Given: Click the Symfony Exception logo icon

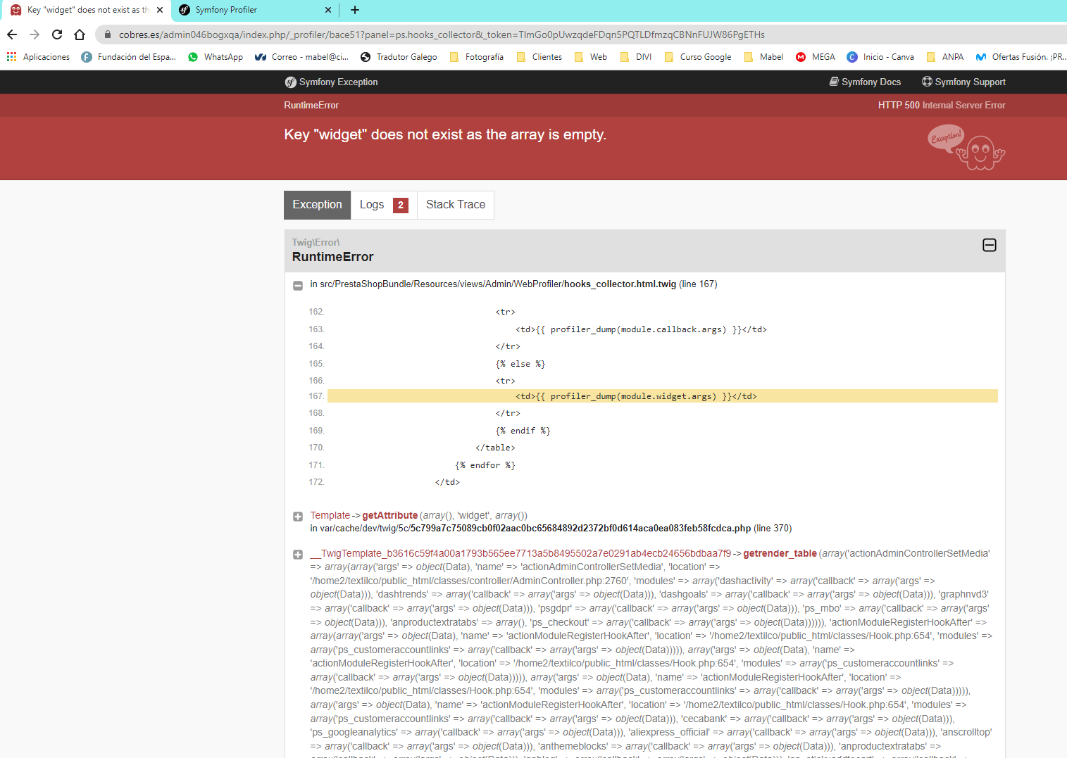Looking at the screenshot, I should click(290, 82).
